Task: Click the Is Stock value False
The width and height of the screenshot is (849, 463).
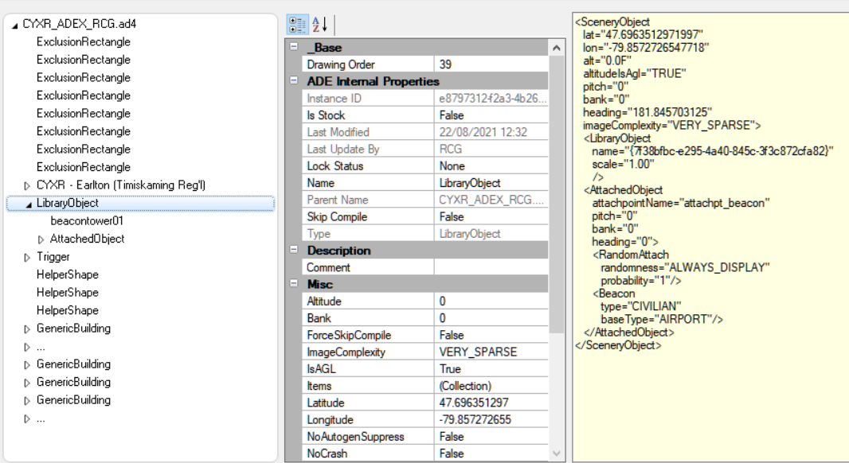Action: pos(491,115)
